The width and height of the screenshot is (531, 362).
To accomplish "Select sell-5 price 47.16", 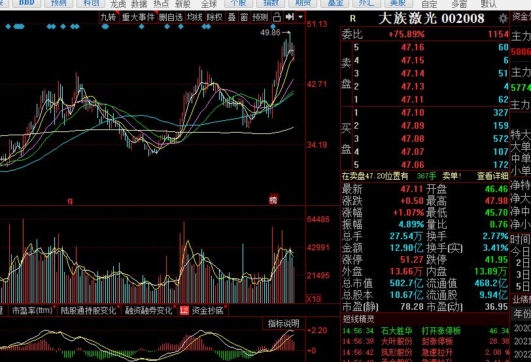I will tap(413, 47).
